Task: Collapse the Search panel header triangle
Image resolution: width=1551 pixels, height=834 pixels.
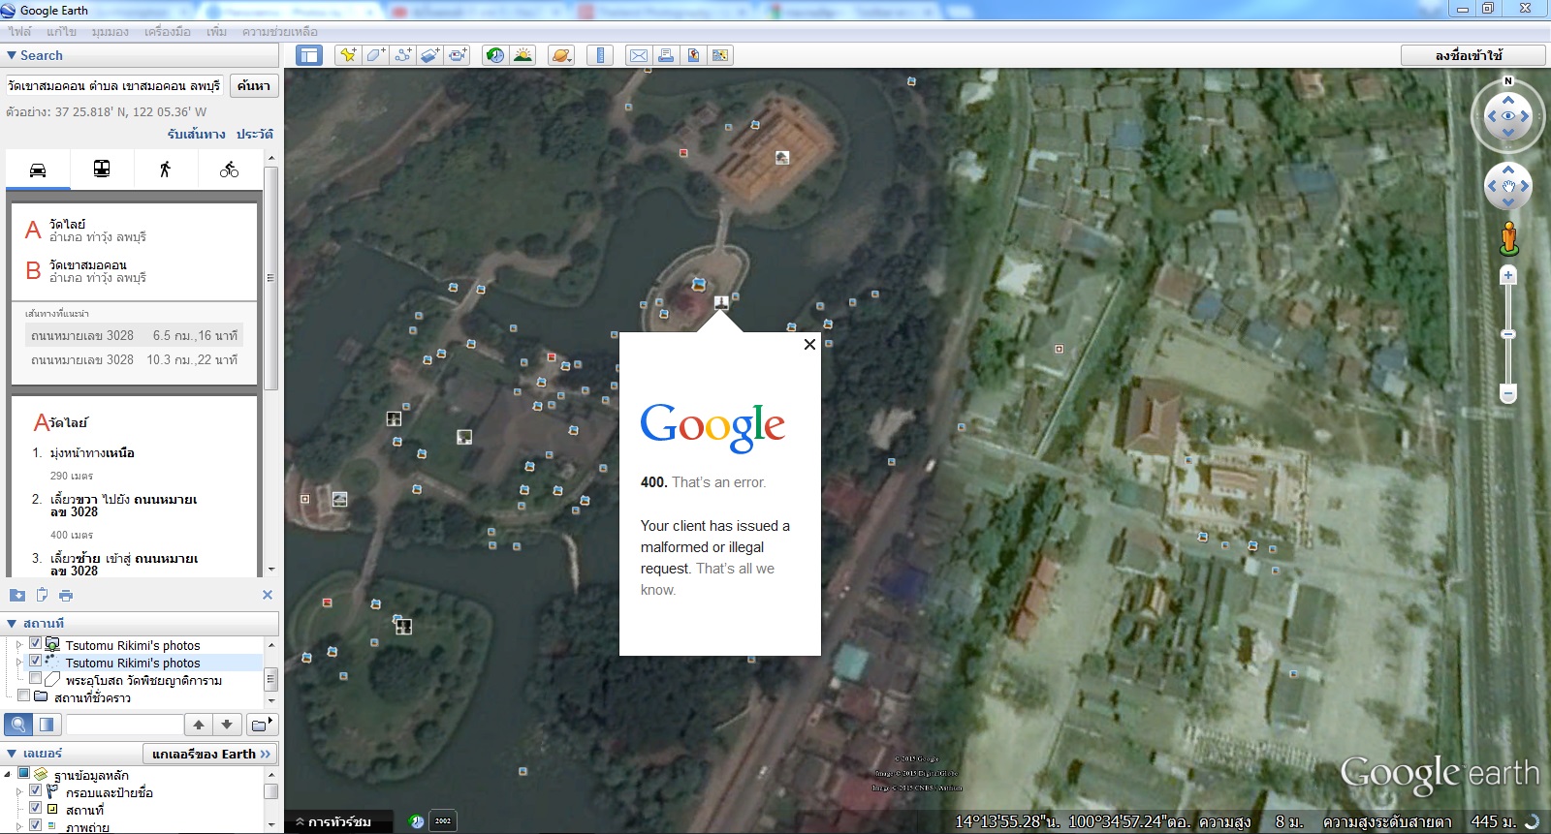Action: 12,56
